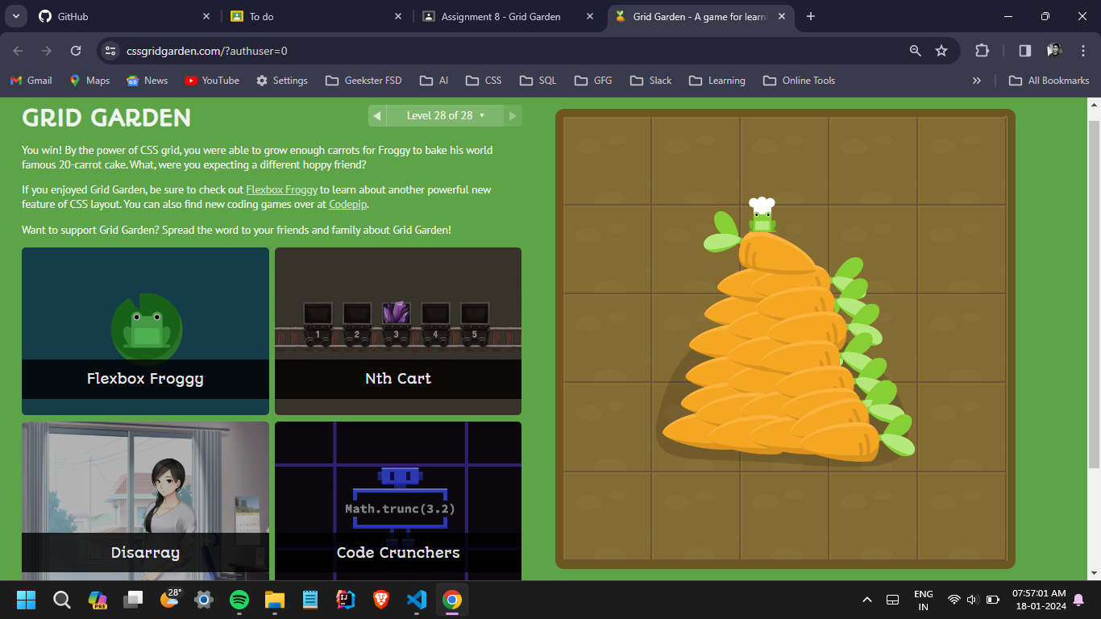This screenshot has height=619, width=1101.
Task: Open the Chrome side panel icon
Action: [x=1024, y=50]
